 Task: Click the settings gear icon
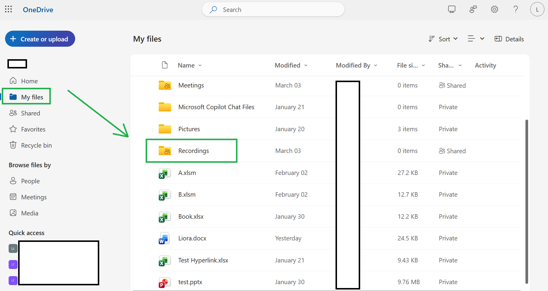pyautogui.click(x=495, y=9)
